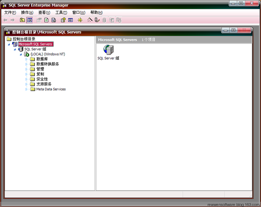Select the Microsoft SQL Servers tree item
This screenshot has width=261, height=207.
(35, 44)
